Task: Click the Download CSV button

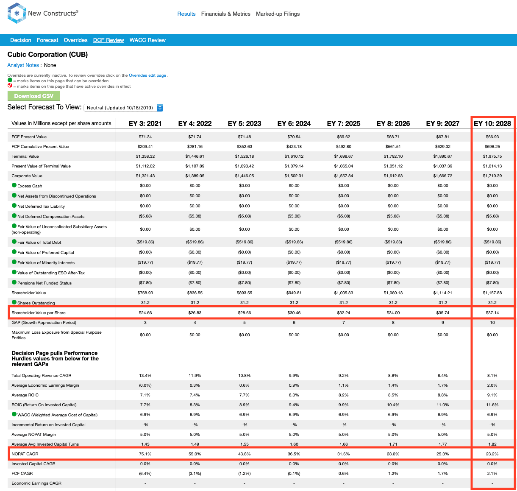Action: 34,96
